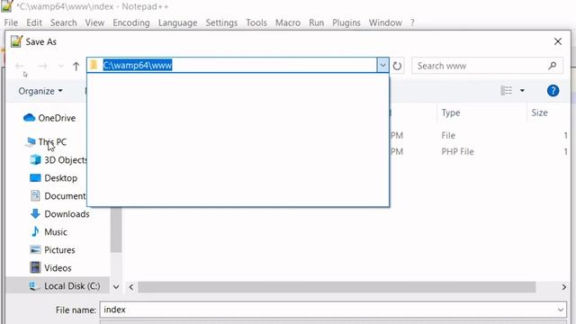
Task: Open the Videos folder
Action: click(x=50, y=268)
